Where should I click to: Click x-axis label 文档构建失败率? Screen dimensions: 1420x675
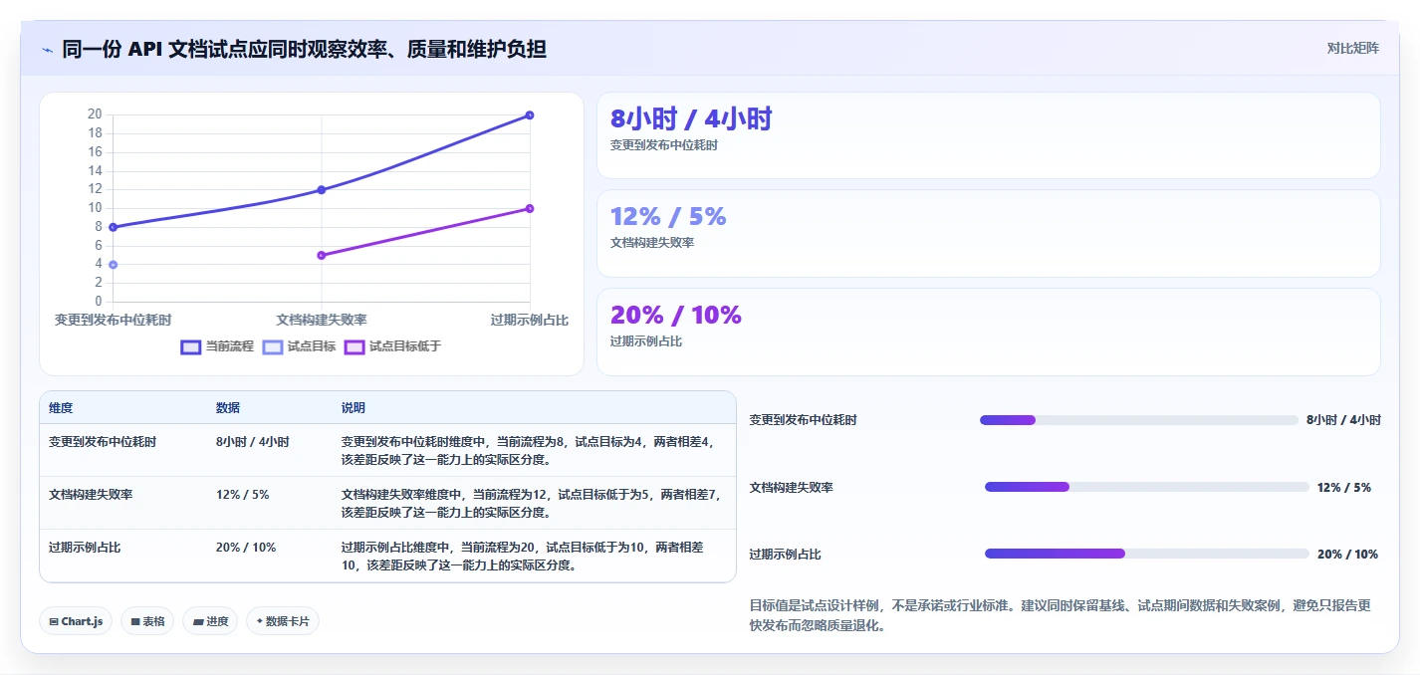click(x=322, y=320)
